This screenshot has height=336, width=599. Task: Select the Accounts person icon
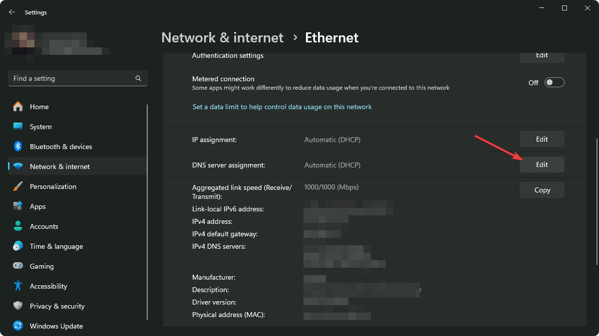click(18, 226)
